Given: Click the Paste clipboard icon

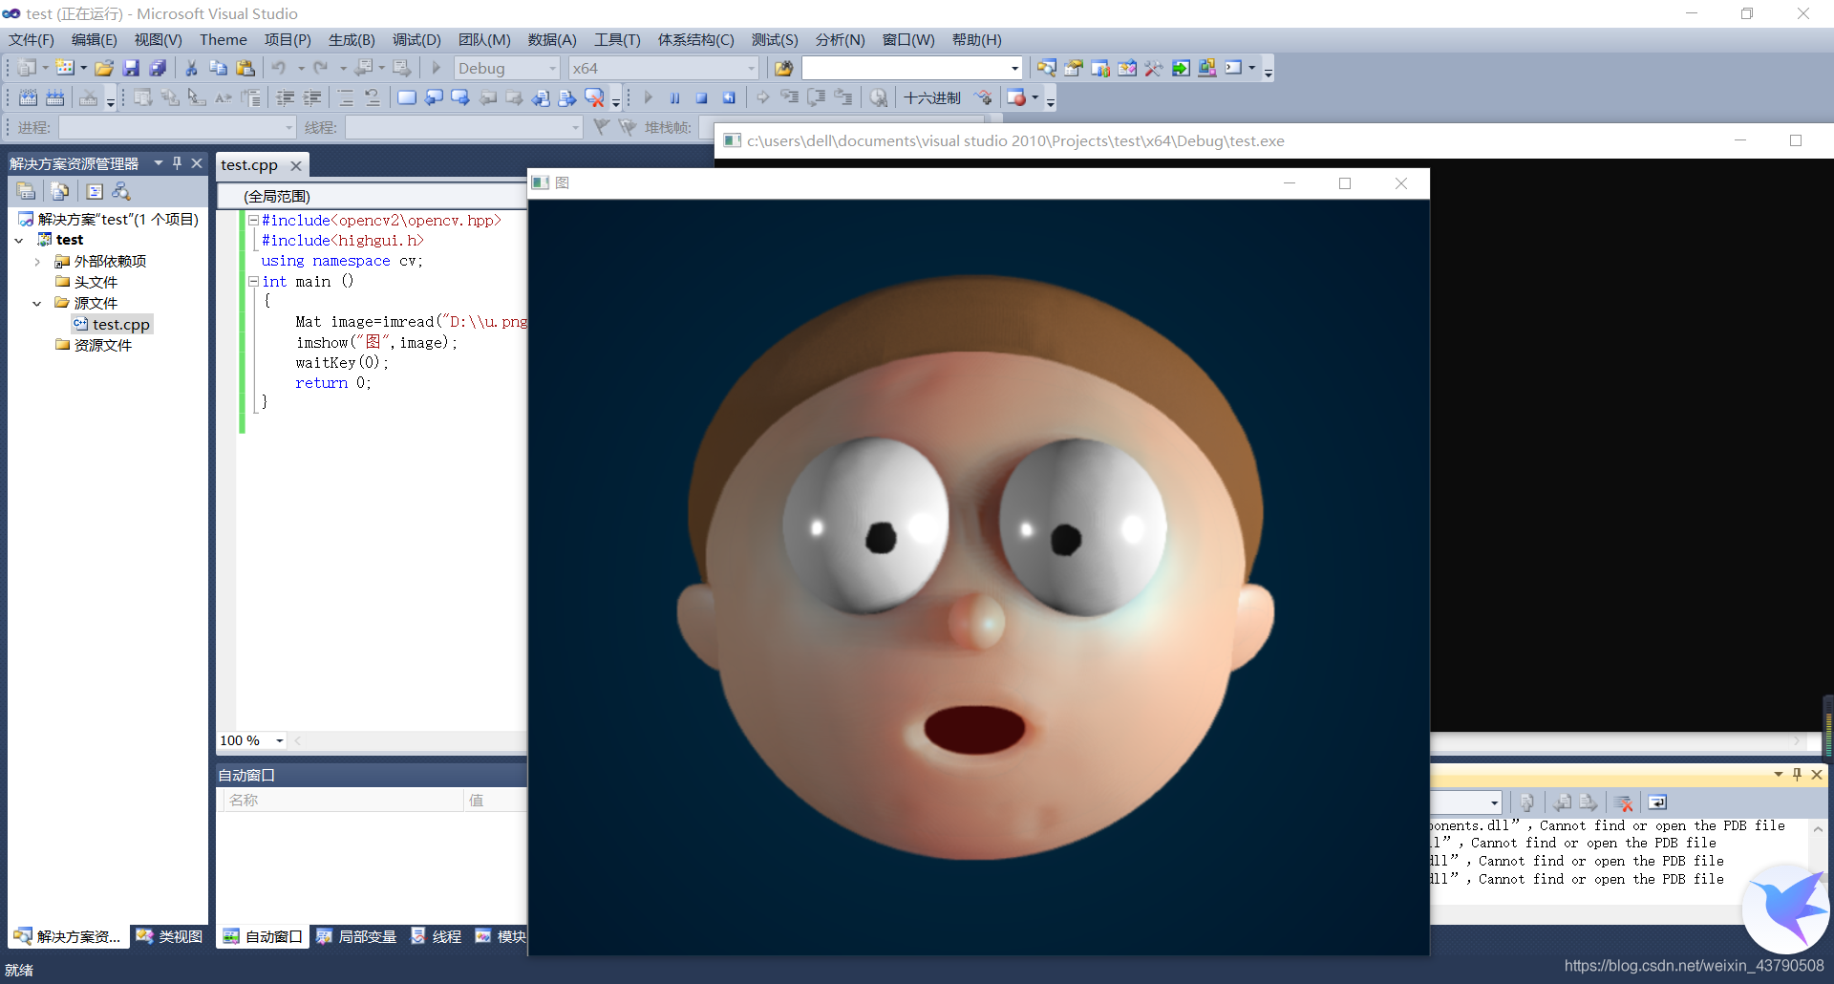Looking at the screenshot, I should point(245,69).
